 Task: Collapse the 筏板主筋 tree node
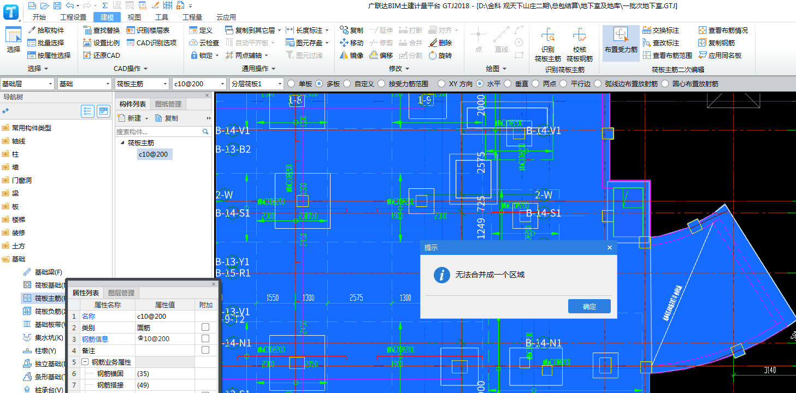[122, 142]
